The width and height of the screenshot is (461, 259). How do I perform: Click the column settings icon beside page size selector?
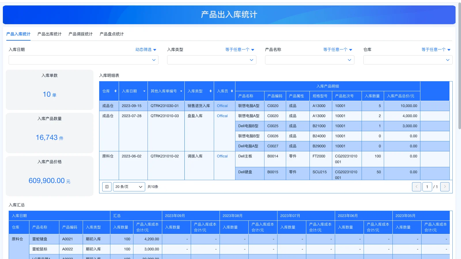click(107, 186)
